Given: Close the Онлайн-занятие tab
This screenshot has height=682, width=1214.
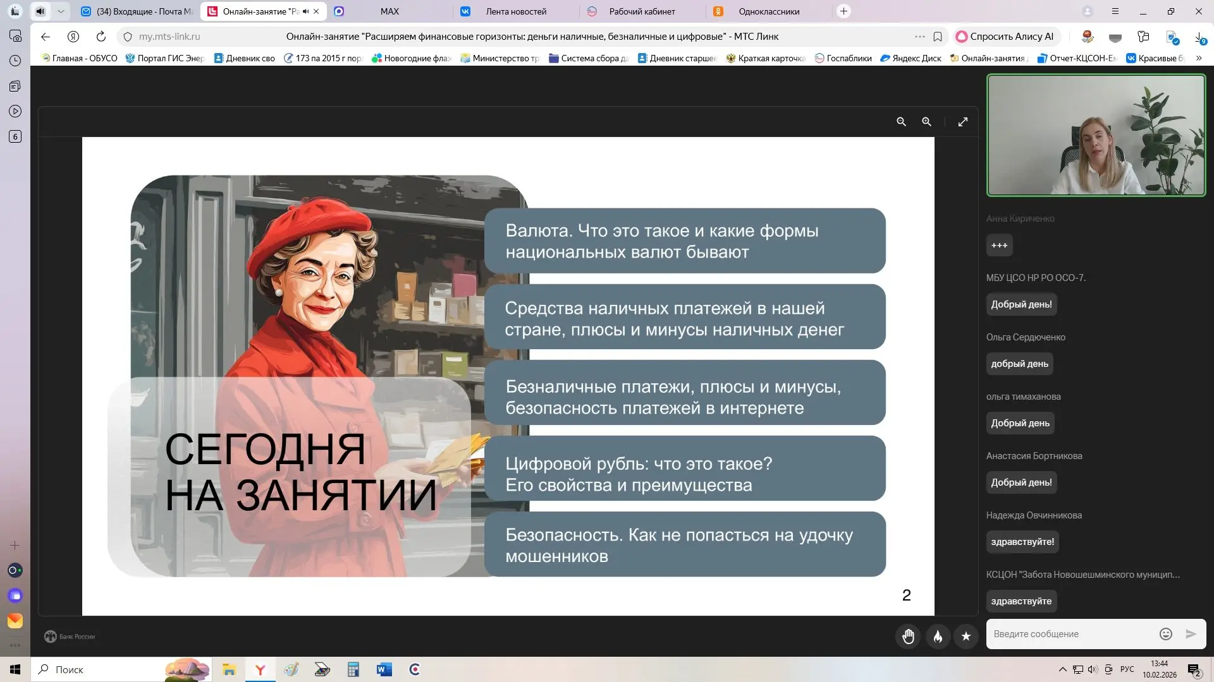Looking at the screenshot, I should click(316, 11).
